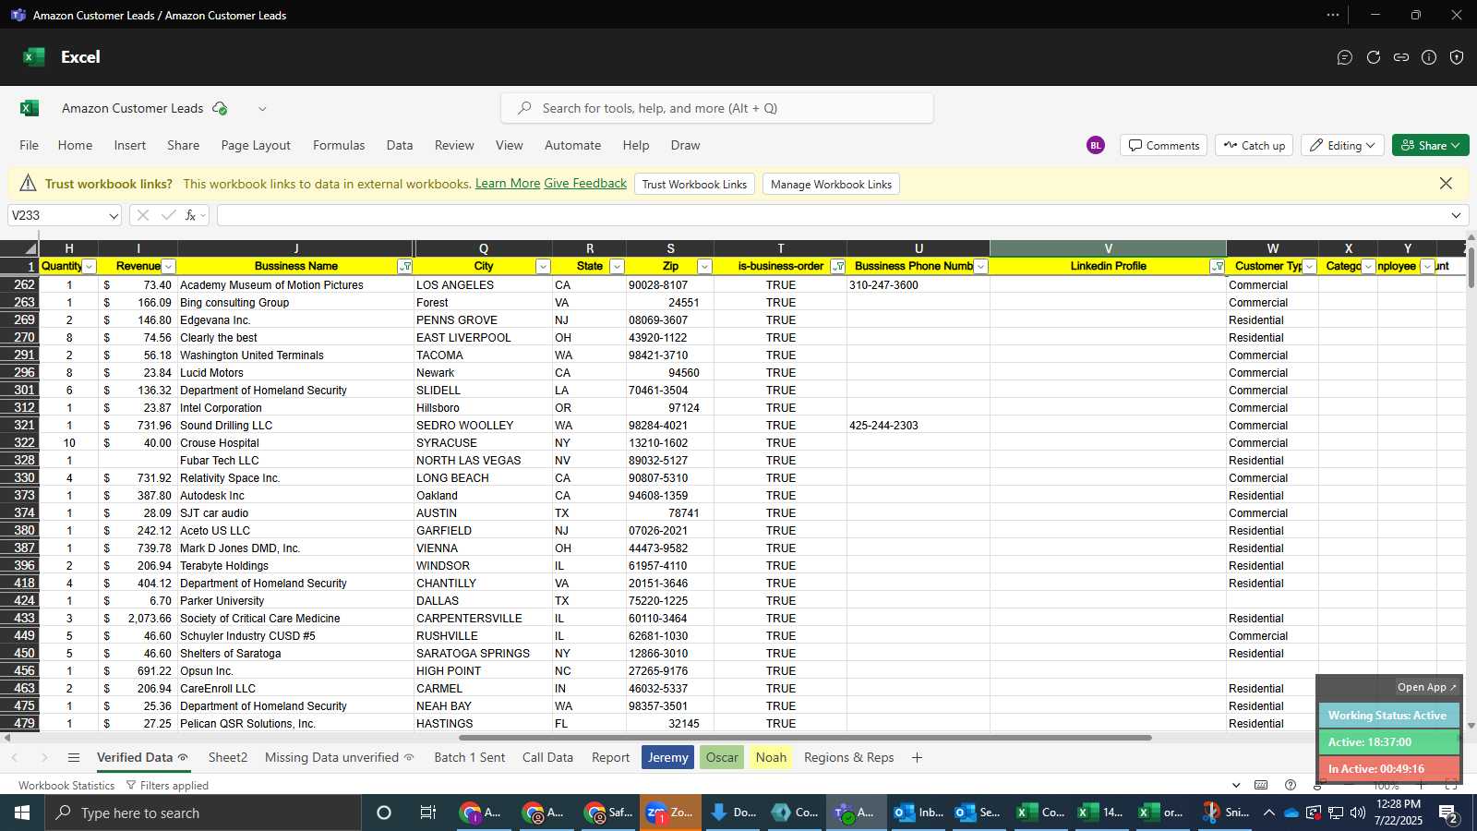Open the is-business-order column filter
The width and height of the screenshot is (1477, 831).
[x=838, y=266]
